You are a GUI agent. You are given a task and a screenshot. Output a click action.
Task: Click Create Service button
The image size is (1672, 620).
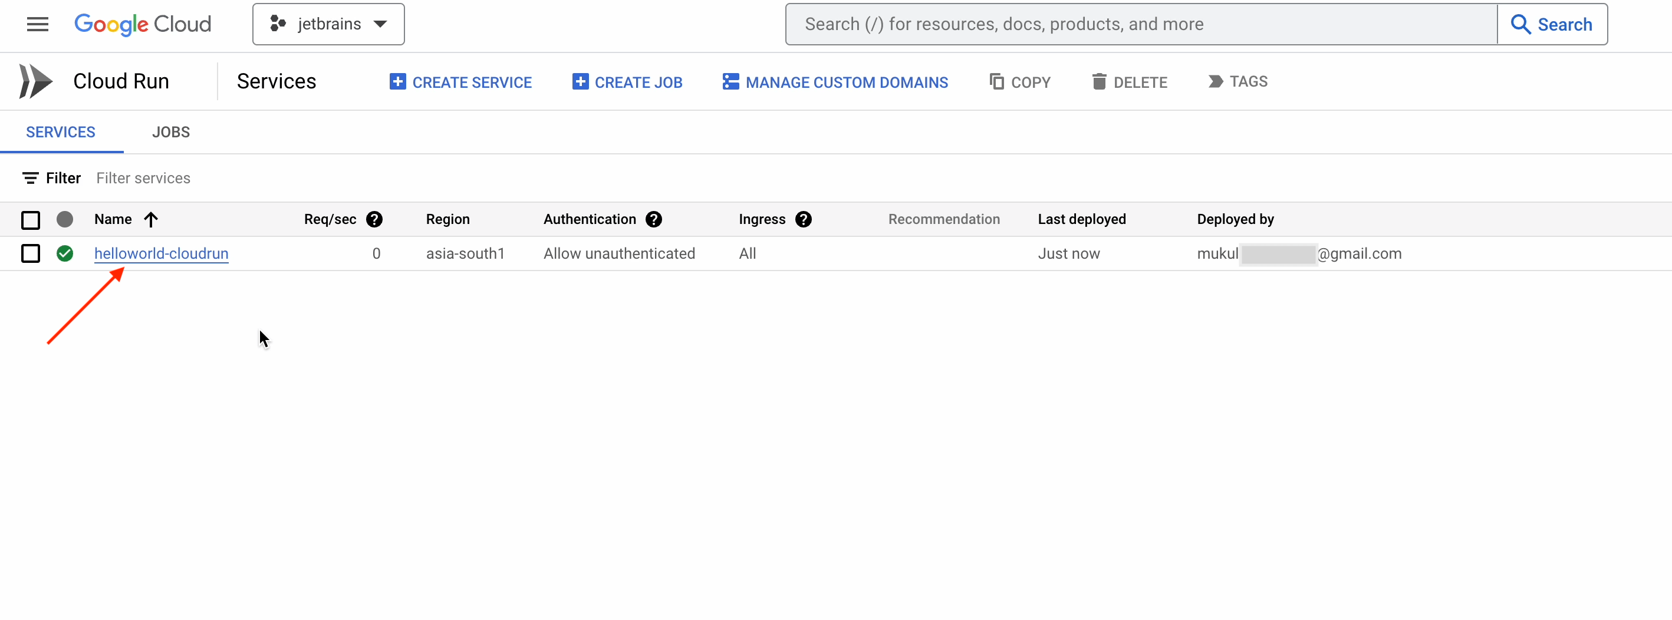(x=461, y=83)
